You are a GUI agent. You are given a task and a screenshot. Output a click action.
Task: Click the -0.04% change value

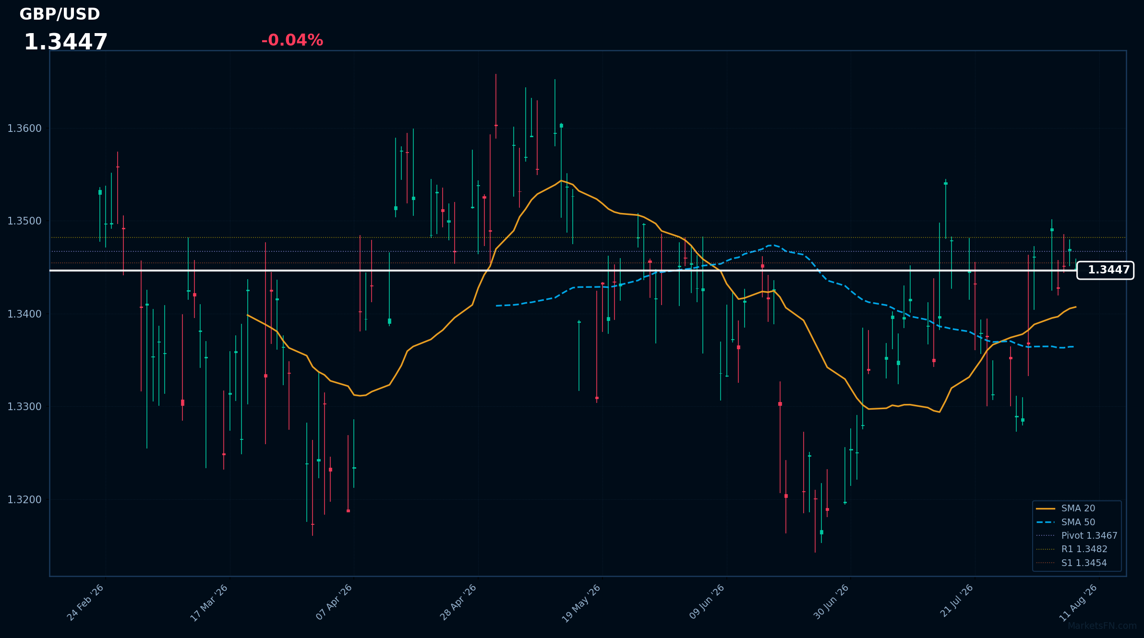coord(292,40)
